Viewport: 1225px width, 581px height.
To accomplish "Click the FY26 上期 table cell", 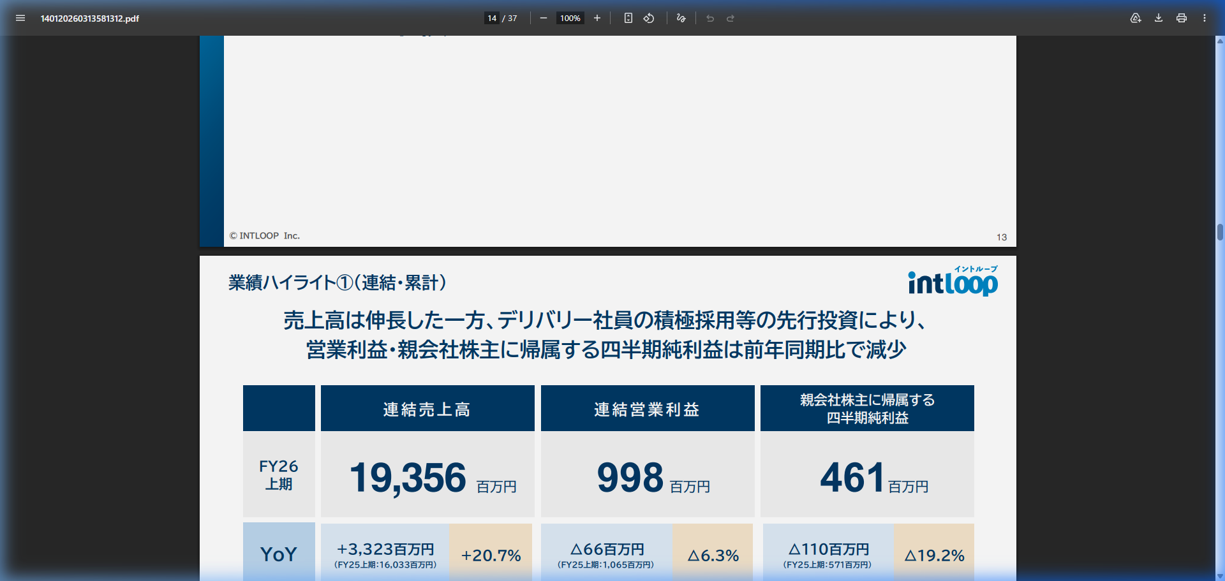I will [279, 475].
